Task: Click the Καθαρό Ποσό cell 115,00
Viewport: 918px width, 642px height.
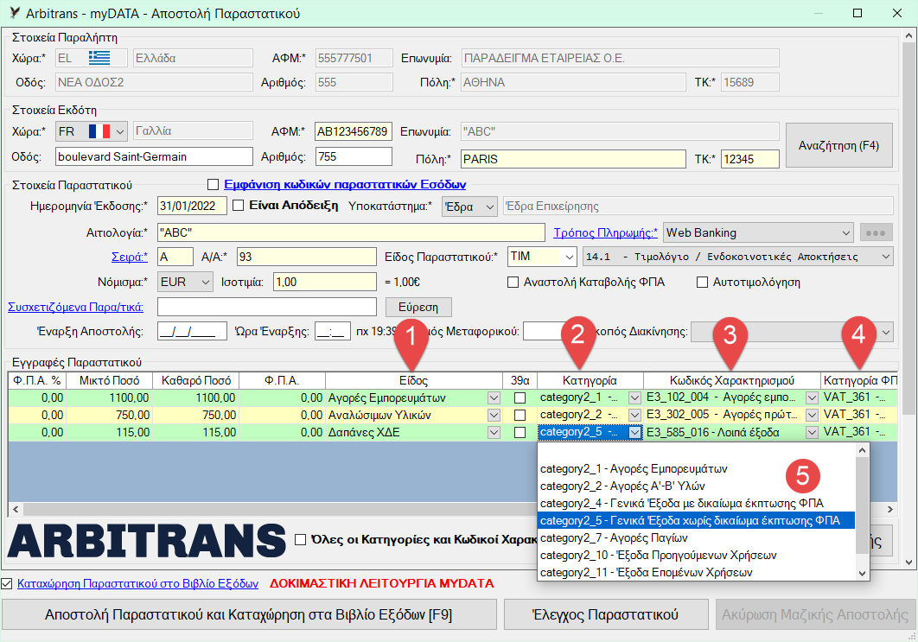Action: point(195,433)
